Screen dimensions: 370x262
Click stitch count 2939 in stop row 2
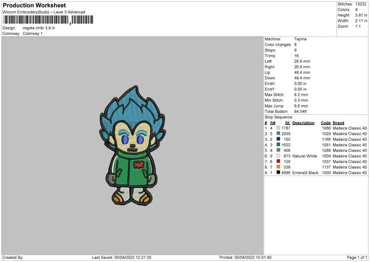pyautogui.click(x=286, y=134)
